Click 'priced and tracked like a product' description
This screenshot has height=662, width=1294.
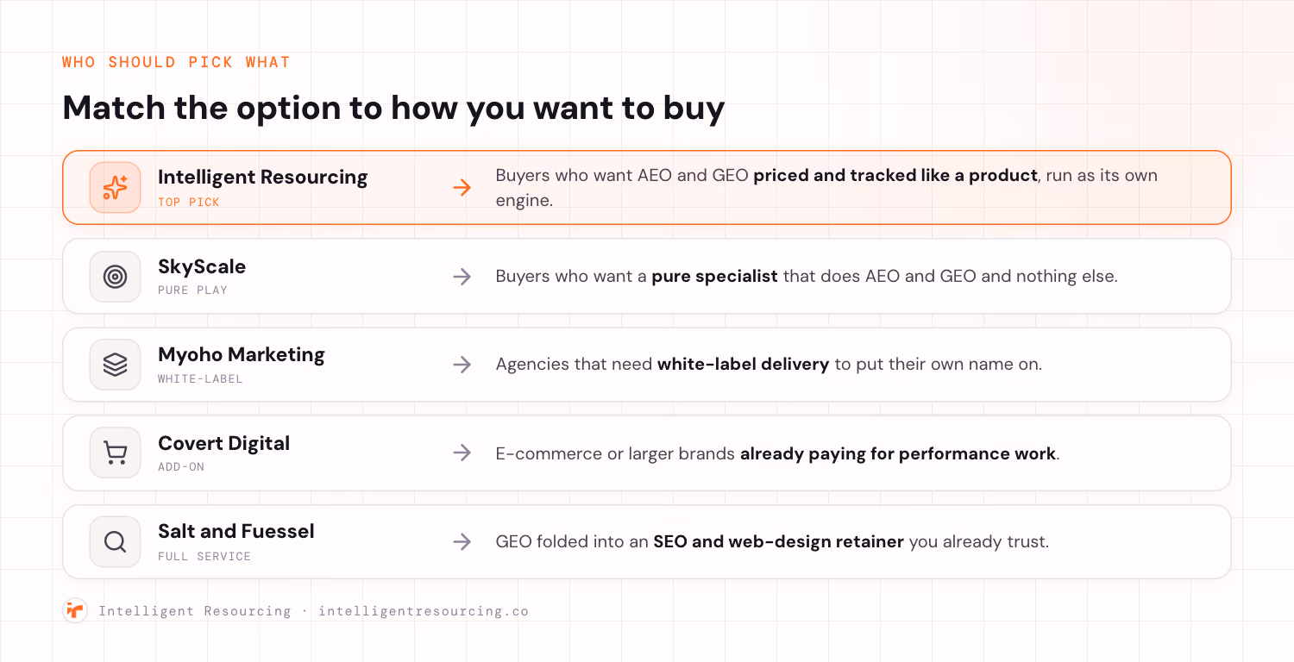coord(895,176)
